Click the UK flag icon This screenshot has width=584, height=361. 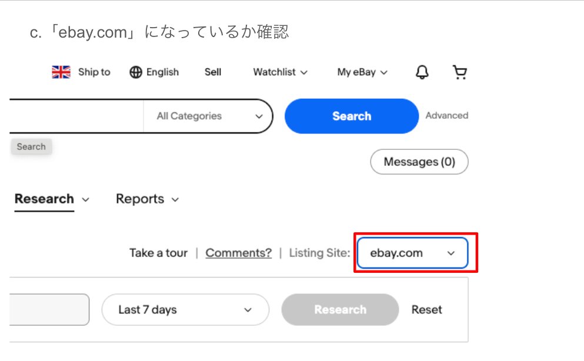point(61,72)
